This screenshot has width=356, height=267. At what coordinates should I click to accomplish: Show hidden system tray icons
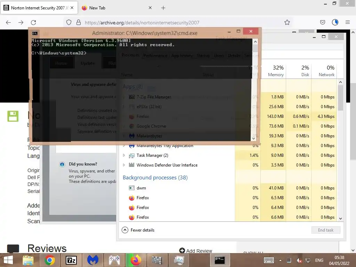pyautogui.click(x=281, y=260)
